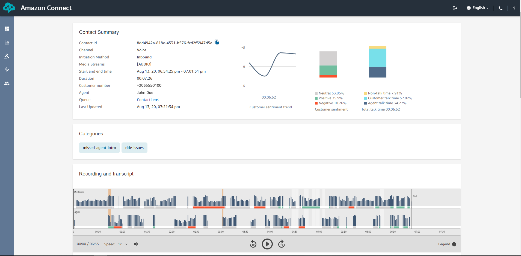The height and width of the screenshot is (256, 521).
Task: Open the user management sidebar icon
Action: [x=7, y=83]
